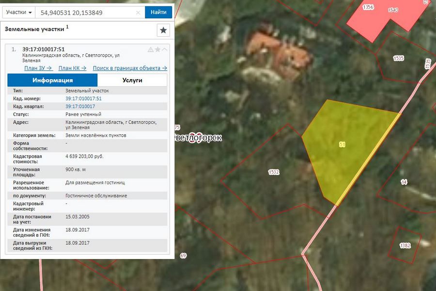Open the План КК link
436x291 pixels.
click(x=72, y=68)
